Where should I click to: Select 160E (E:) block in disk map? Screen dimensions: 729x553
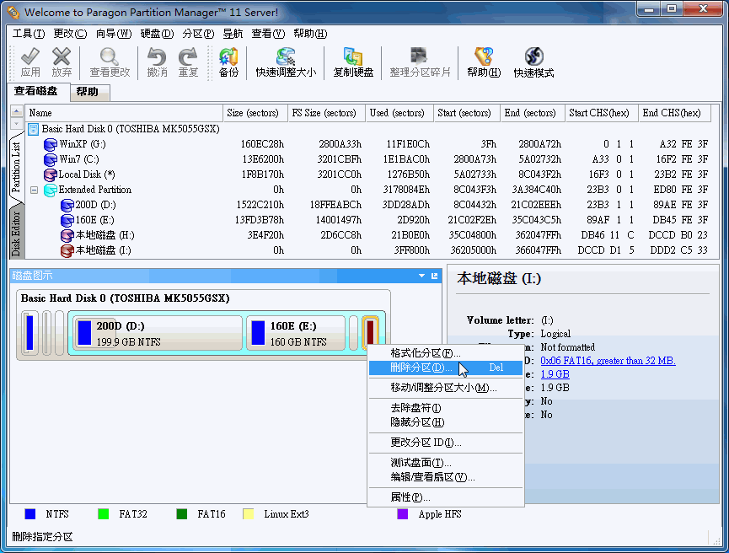(296, 333)
